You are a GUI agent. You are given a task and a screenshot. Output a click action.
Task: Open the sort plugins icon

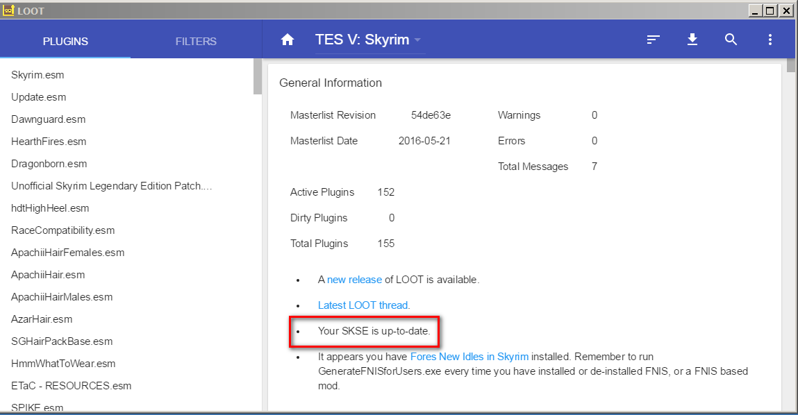coord(653,40)
